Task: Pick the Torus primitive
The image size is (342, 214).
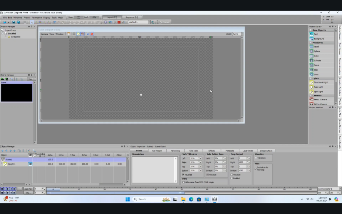Action: click(x=322, y=65)
